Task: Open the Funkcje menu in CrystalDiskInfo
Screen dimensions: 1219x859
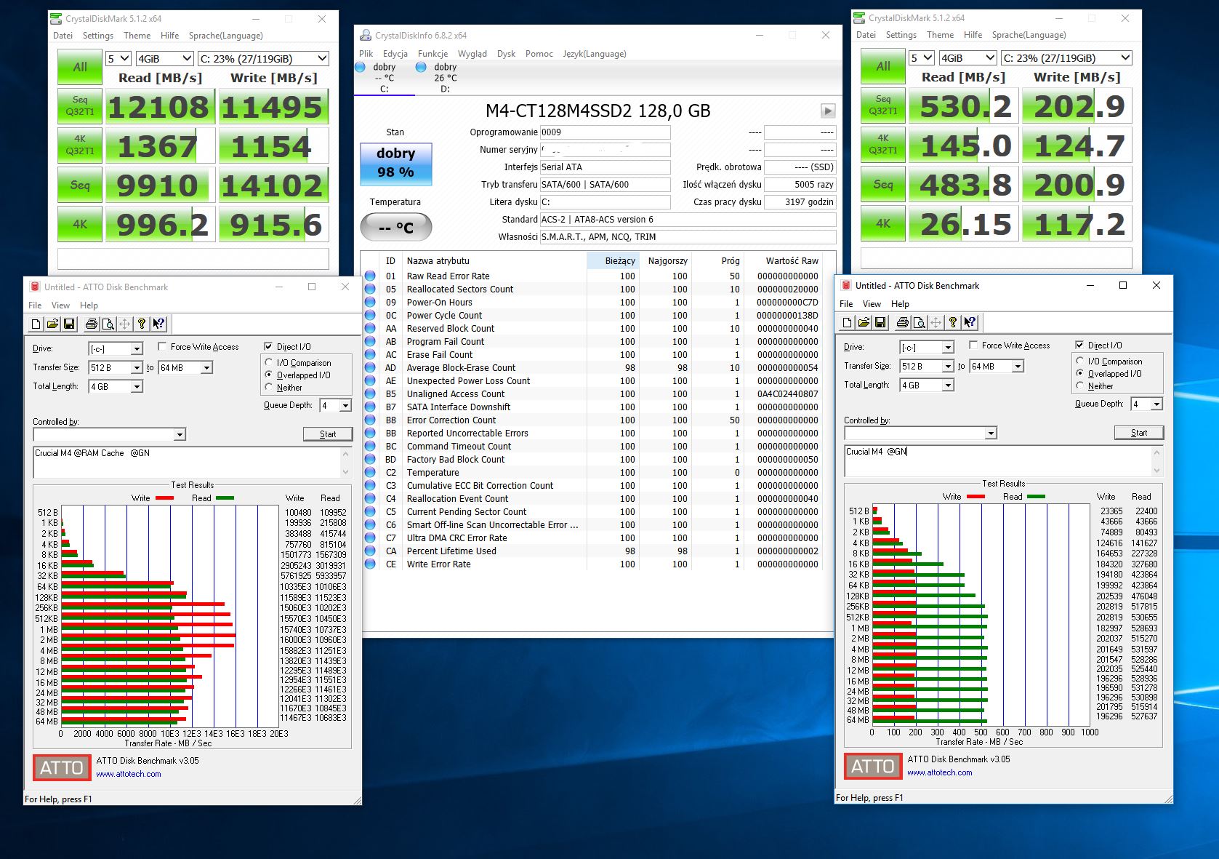Action: coord(433,54)
